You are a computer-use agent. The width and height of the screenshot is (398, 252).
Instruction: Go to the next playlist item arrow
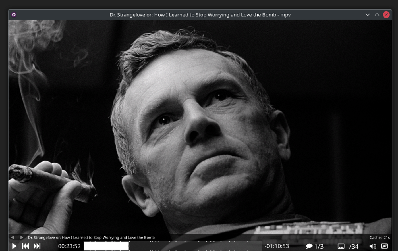[x=22, y=237]
